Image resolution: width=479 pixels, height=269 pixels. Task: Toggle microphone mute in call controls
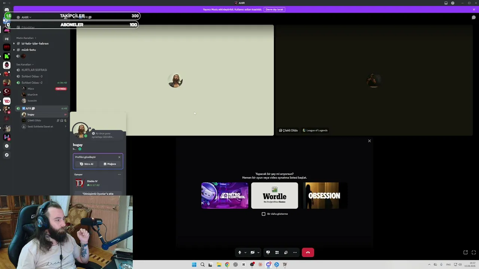[x=240, y=253]
